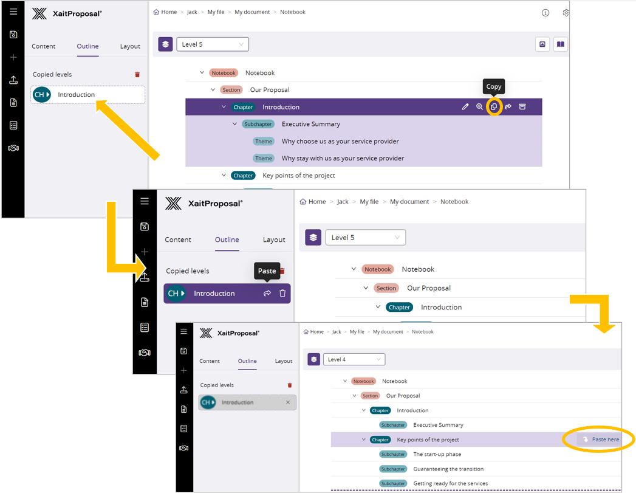Select Guaranteeing the transition subchapter

tap(448, 469)
